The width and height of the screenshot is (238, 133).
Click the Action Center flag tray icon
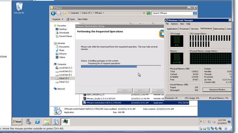pyautogui.click(x=205, y=122)
